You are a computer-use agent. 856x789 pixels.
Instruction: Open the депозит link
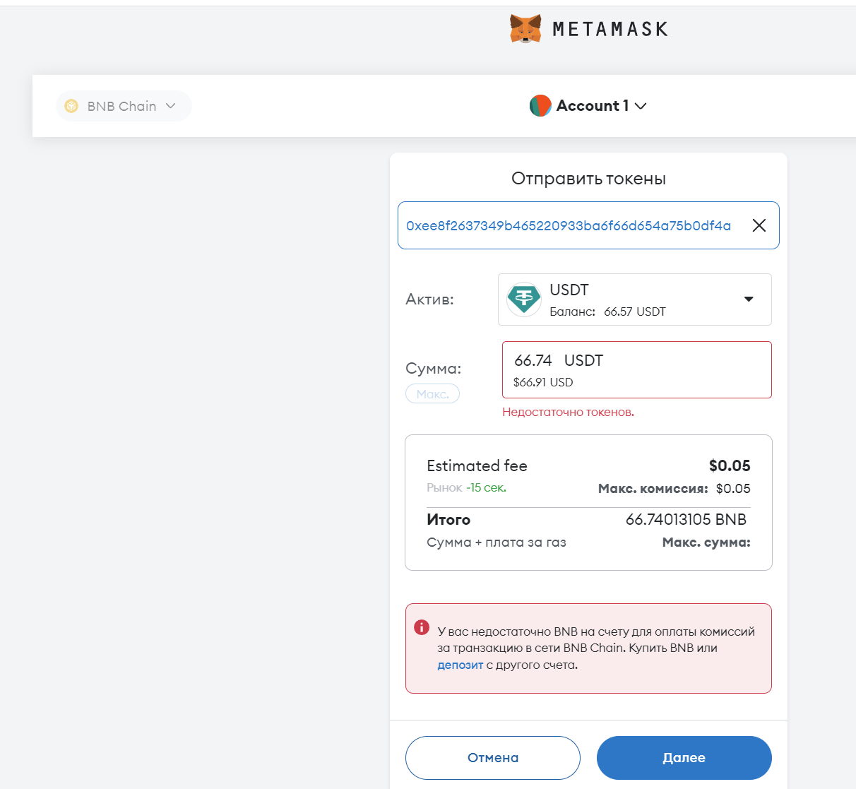click(x=460, y=665)
